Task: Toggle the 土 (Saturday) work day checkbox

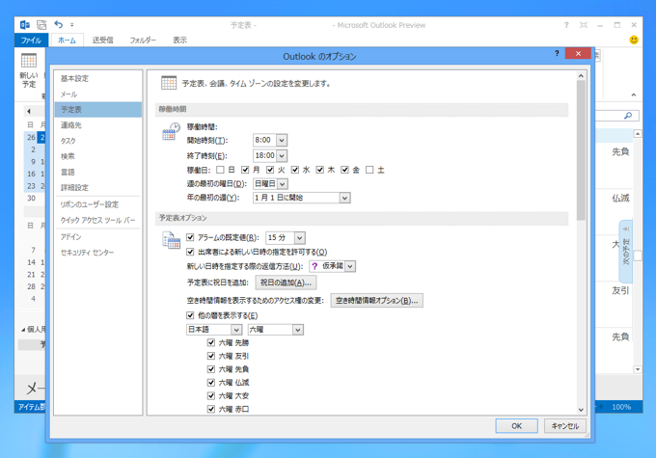Action: 369,170
